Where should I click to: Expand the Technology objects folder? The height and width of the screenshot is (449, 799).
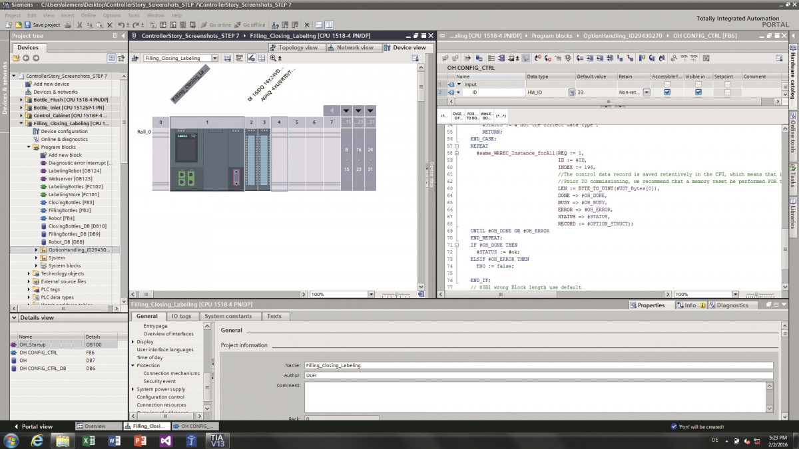[x=29, y=273]
